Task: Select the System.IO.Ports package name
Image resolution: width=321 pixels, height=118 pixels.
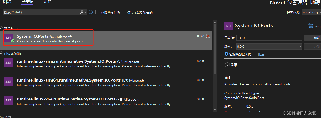Action: pyautogui.click(x=32, y=37)
